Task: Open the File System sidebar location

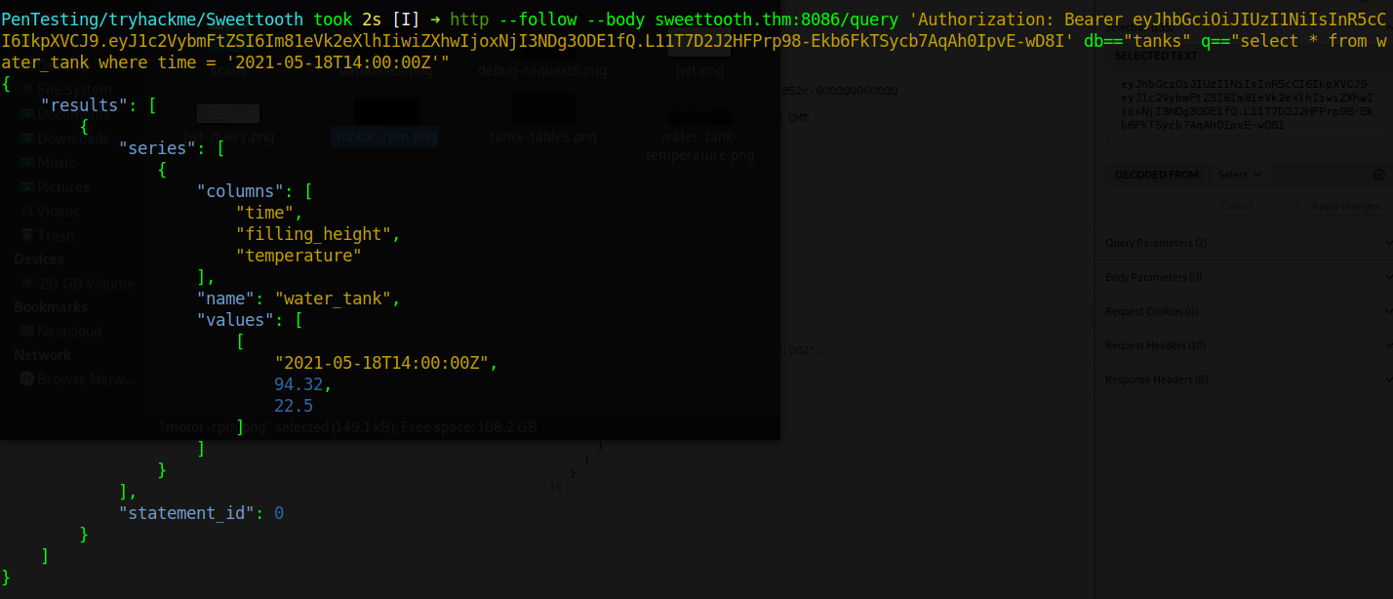Action: 74,89
